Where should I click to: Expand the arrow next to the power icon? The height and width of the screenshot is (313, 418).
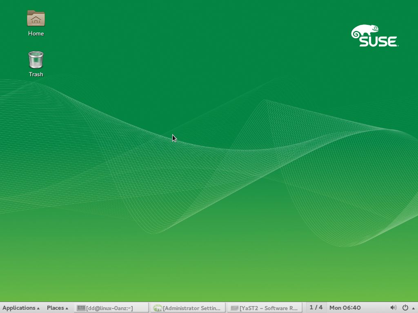pyautogui.click(x=413, y=308)
